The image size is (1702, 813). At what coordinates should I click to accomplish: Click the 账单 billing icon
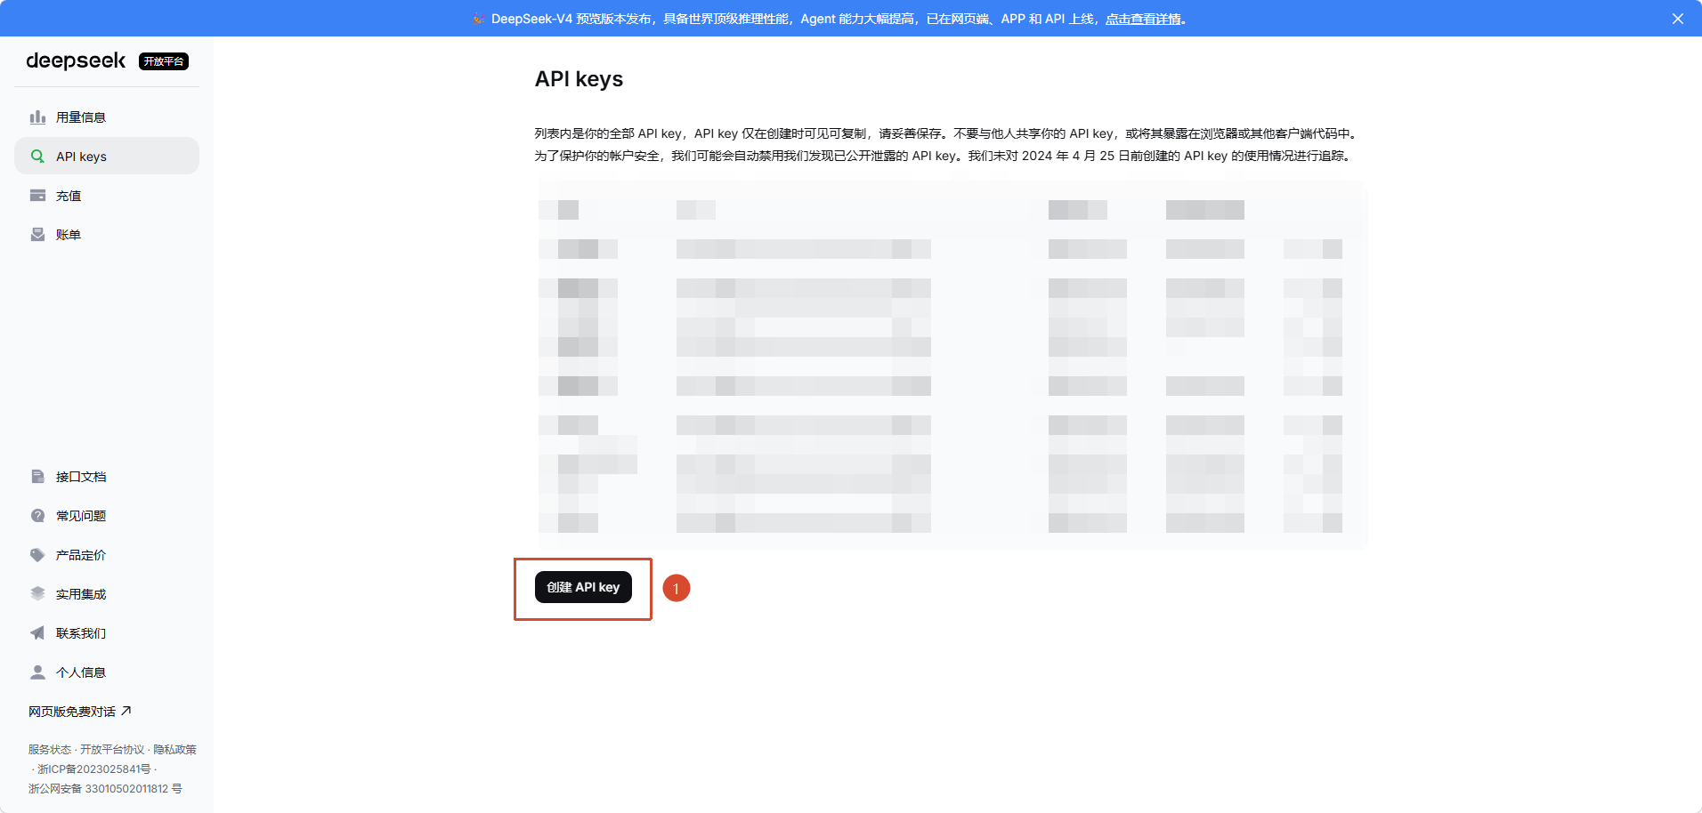pyautogui.click(x=37, y=235)
